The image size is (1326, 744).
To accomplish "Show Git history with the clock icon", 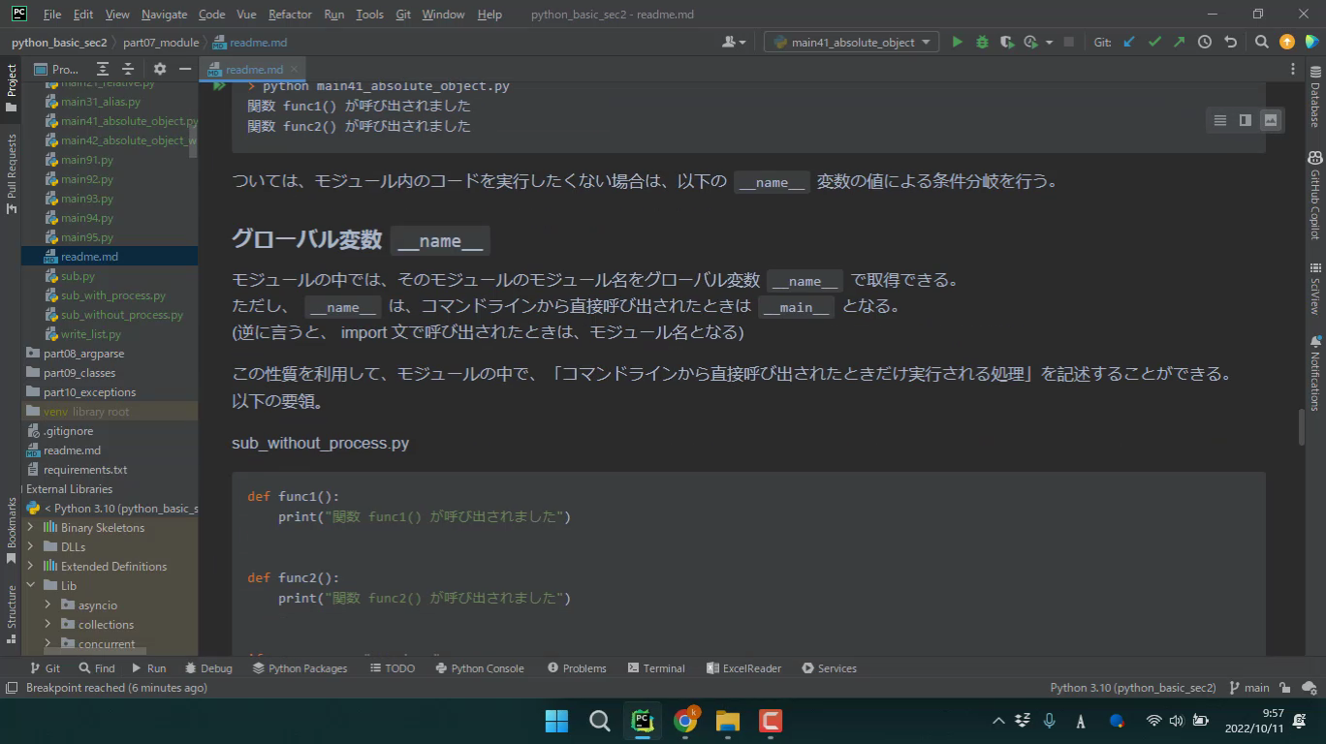I will tap(1205, 42).
